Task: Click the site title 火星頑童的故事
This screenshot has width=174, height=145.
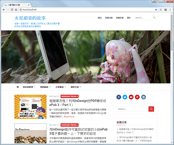Action: pyautogui.click(x=30, y=18)
